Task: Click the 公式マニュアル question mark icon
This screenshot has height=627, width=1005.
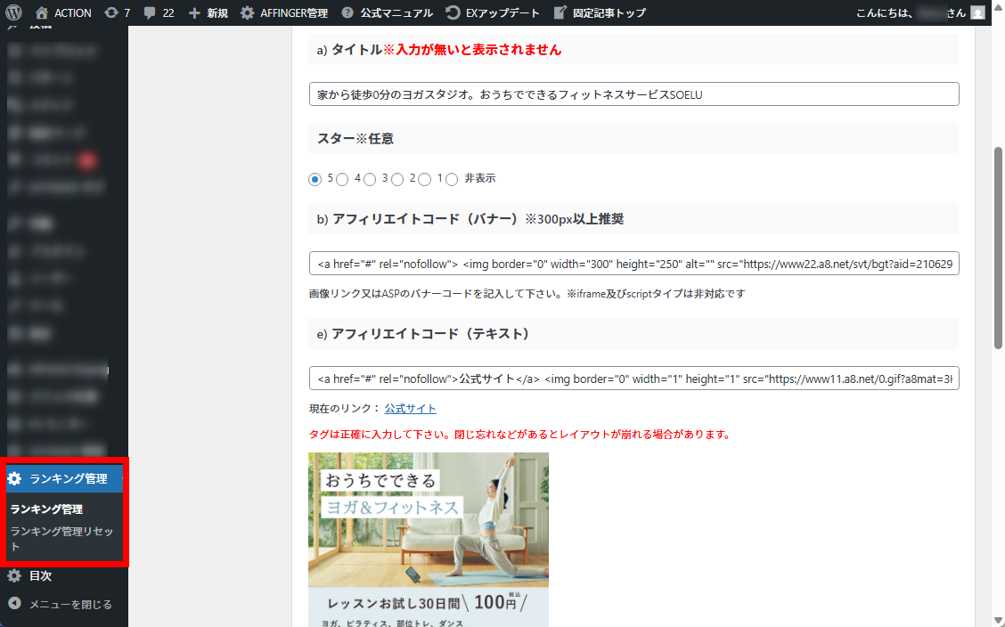Action: (x=347, y=12)
